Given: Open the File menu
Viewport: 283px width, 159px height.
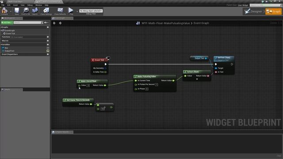Looking at the screenshot, I should pyautogui.click(x=3, y=5).
